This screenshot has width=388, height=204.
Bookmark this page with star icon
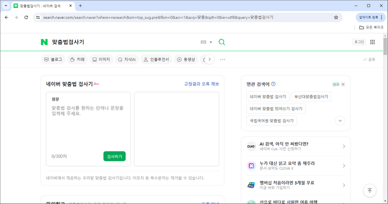coord(336,17)
